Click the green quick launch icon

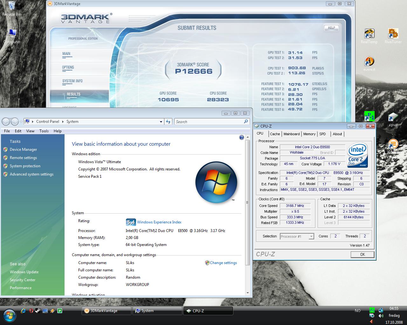59,311
